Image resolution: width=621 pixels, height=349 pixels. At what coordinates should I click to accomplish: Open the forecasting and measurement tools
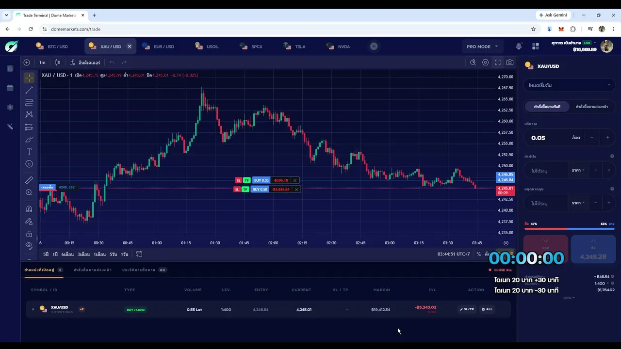click(29, 127)
